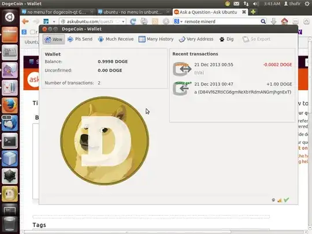Switch to 'no menu for dogecoin-qt' browser tab

[x=58, y=12]
